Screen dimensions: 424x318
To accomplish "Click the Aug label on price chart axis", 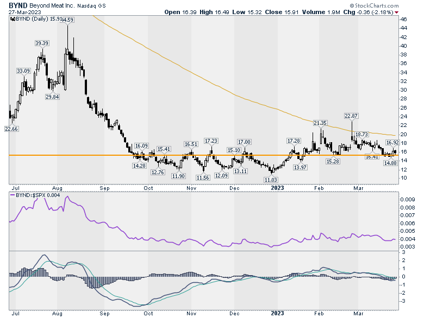I will click(x=57, y=188).
